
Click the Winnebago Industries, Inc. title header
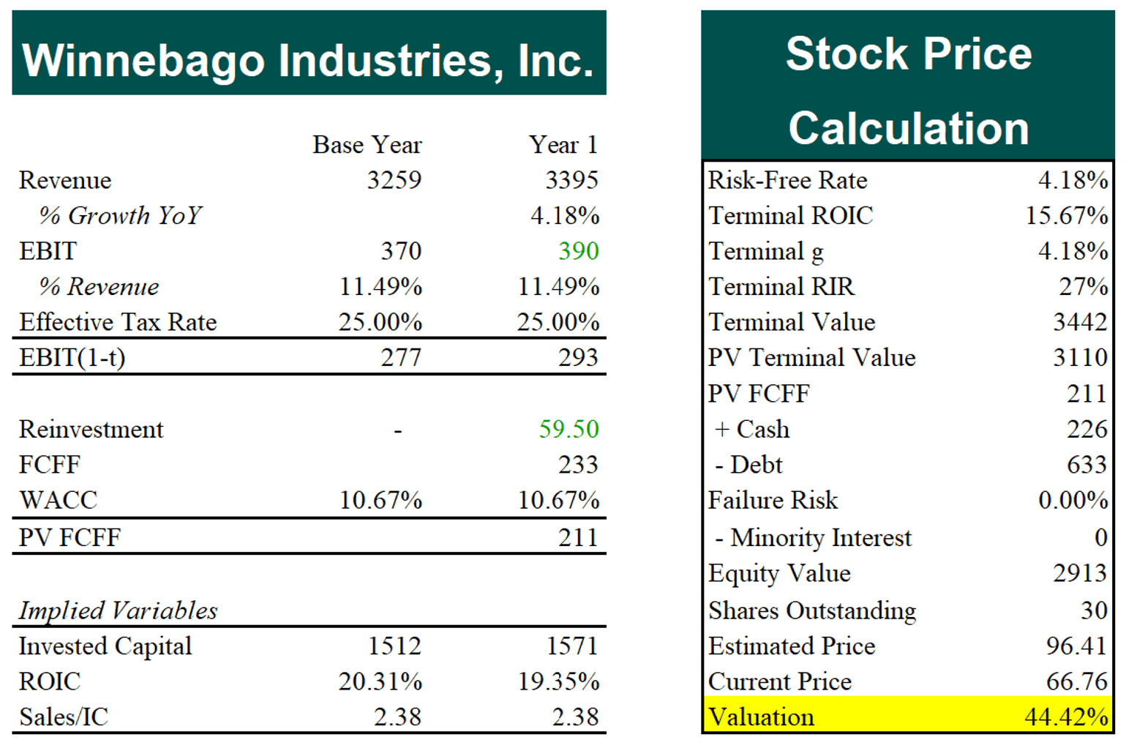coord(309,53)
